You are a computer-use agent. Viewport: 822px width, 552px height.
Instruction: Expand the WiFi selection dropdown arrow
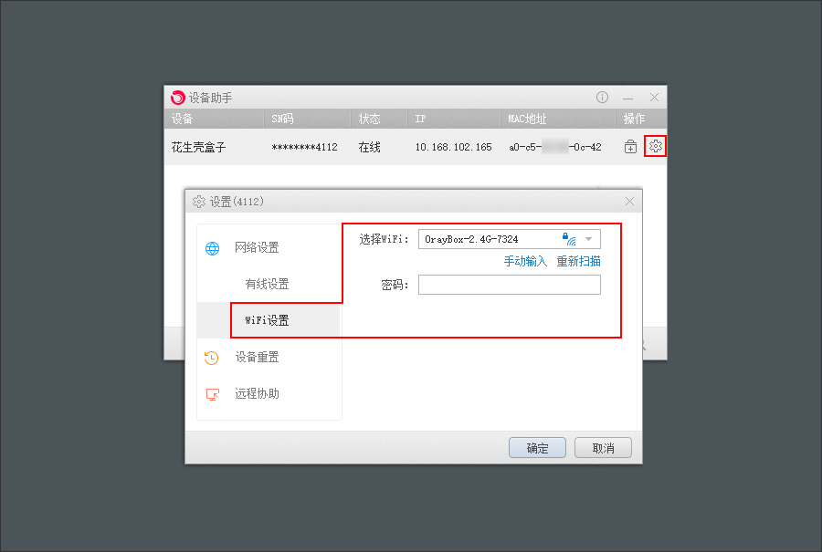pyautogui.click(x=589, y=239)
